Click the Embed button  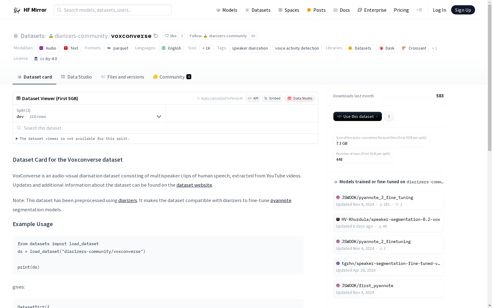click(x=272, y=98)
